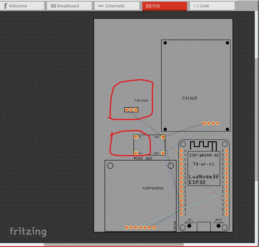
Task: Select the OUT- pad of MINI 360
Action: (x=163, y=137)
